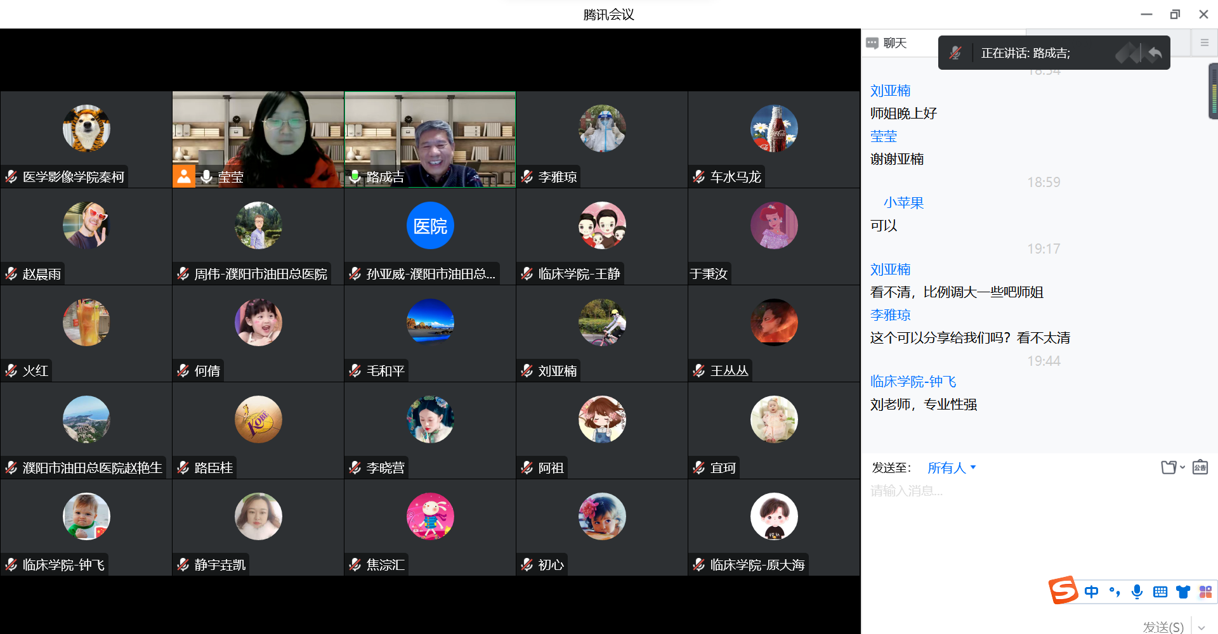Click sender name 临床学院-钟飞 in chat
Screen dimensions: 1218x634
coord(913,382)
